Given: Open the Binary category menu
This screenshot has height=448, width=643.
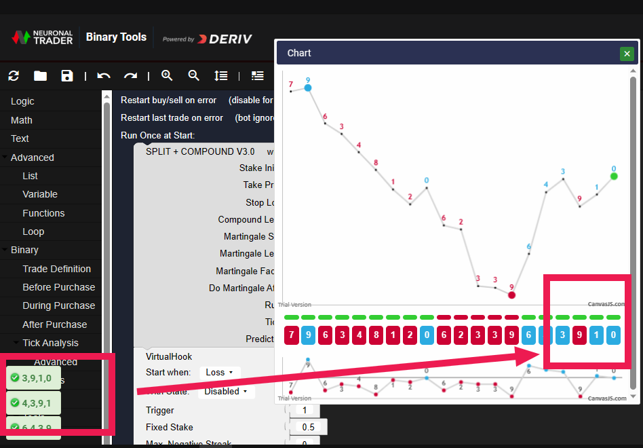Looking at the screenshot, I should pyautogui.click(x=26, y=250).
